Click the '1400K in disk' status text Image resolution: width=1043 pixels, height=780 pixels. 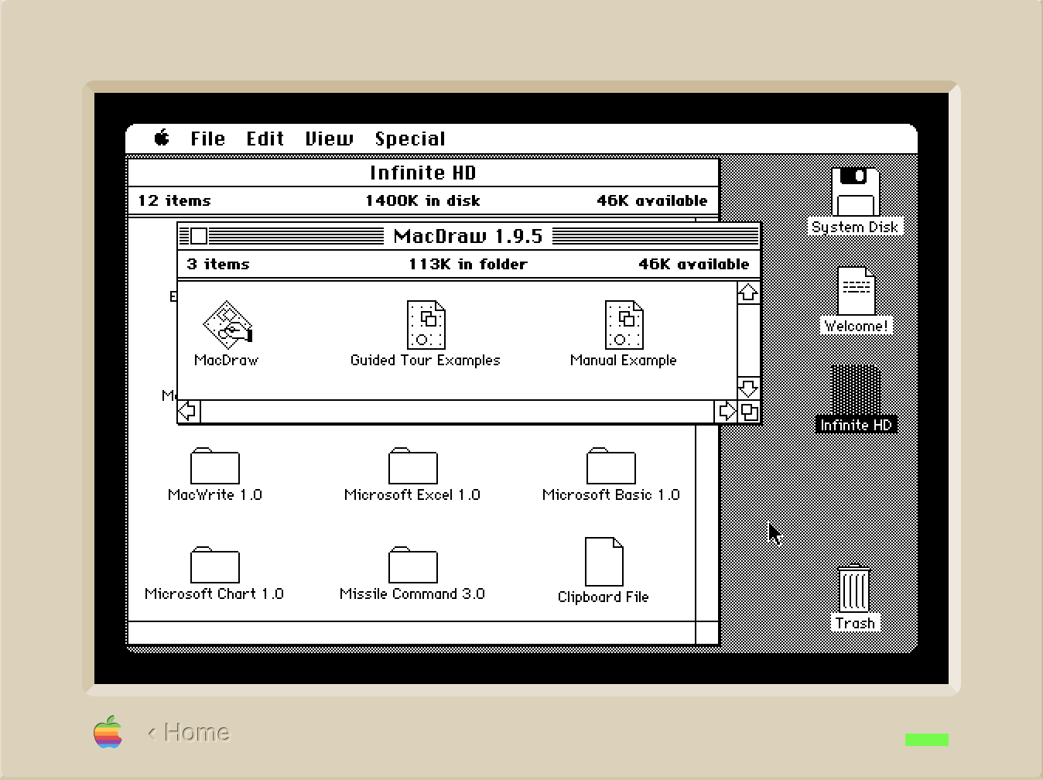coord(423,200)
